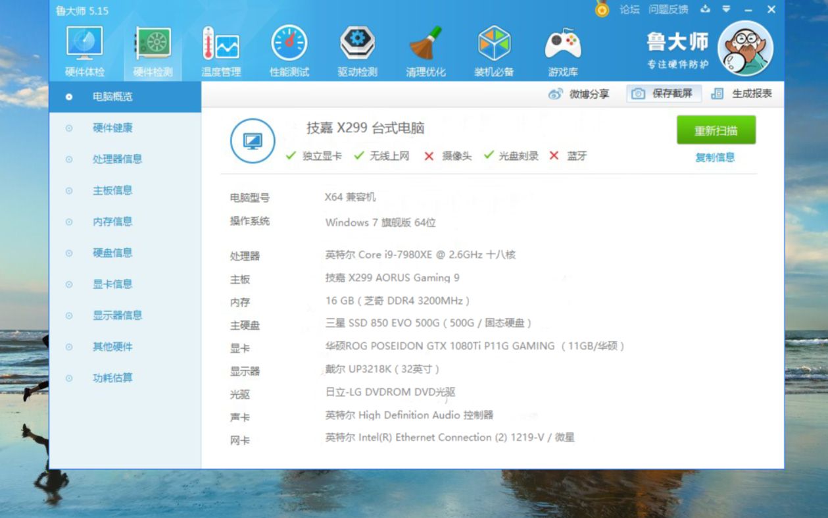Generate a report with 生成报表
This screenshot has height=518, width=828.
(742, 93)
